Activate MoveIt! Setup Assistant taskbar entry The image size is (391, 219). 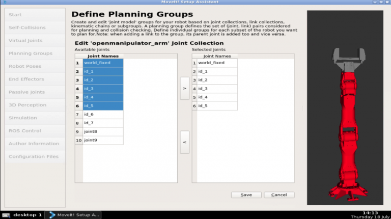pyautogui.click(x=73, y=215)
